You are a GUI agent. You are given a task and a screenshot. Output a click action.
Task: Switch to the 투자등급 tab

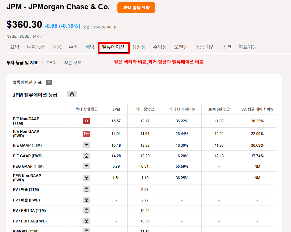point(36,47)
